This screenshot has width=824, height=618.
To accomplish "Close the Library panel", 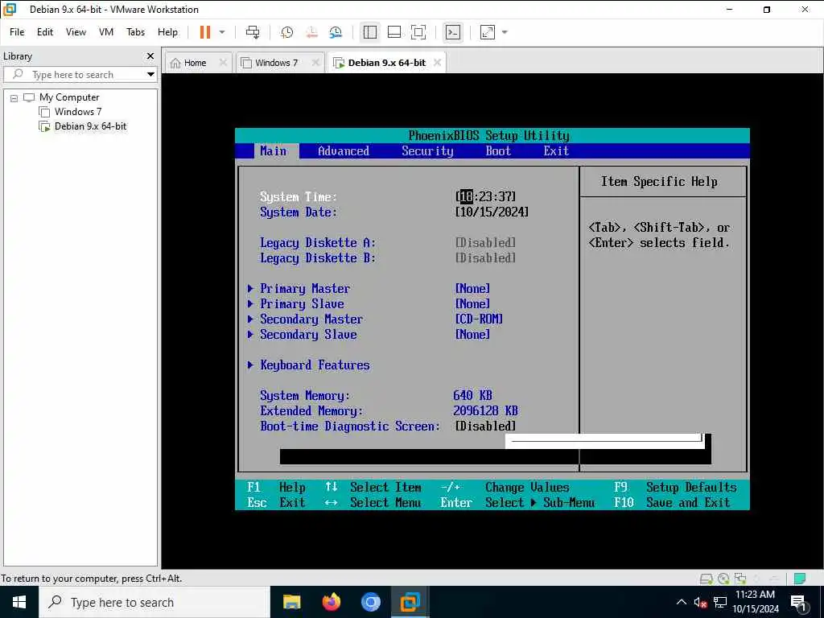I will coord(150,56).
